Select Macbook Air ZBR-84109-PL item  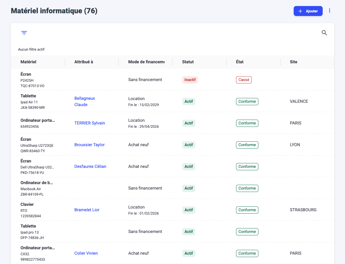tap(37, 188)
